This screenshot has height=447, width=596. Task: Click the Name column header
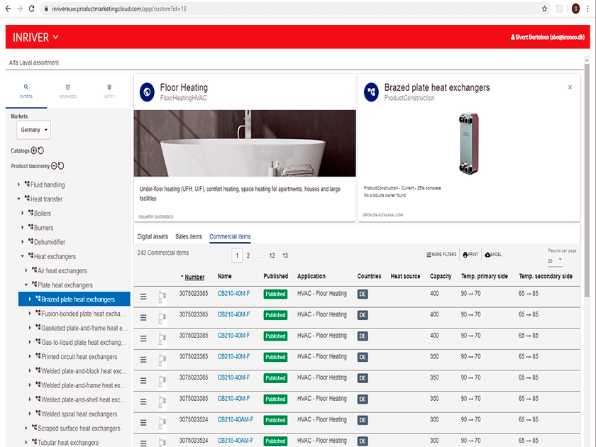(x=224, y=276)
